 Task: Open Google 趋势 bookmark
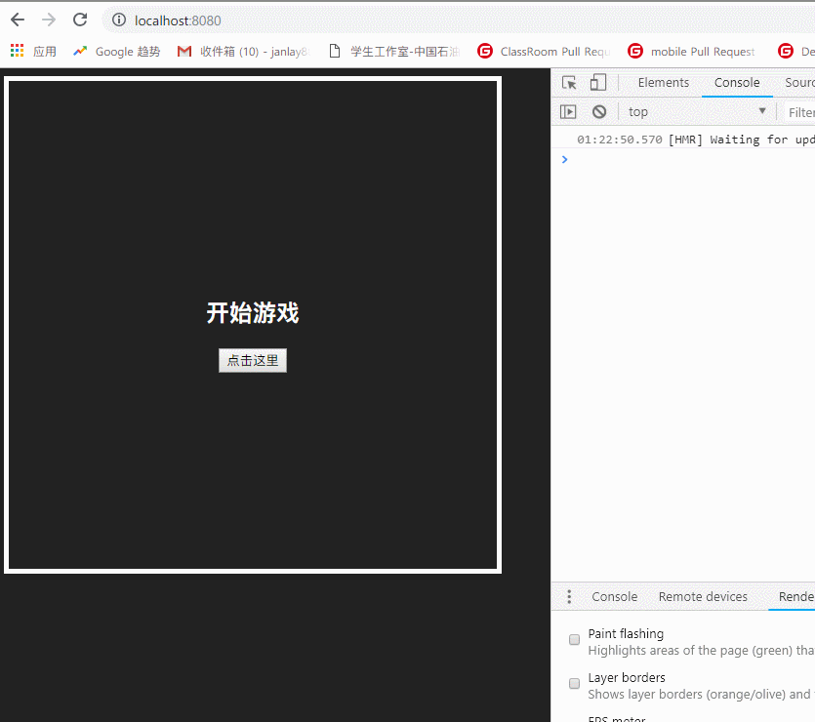tap(117, 51)
